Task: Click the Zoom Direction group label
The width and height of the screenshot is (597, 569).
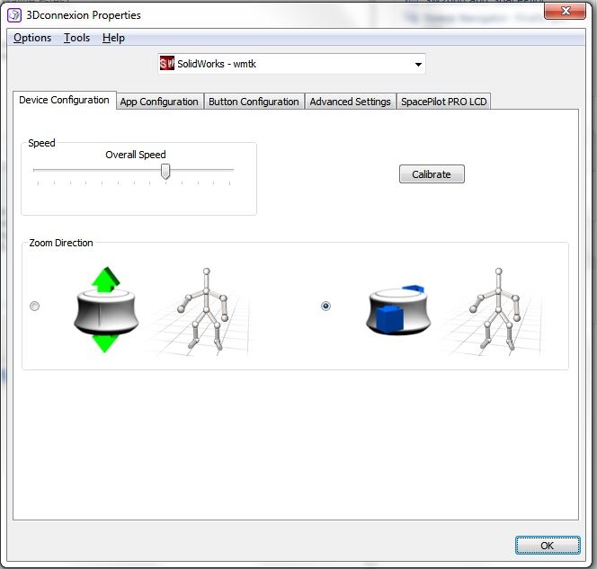Action: [61, 243]
